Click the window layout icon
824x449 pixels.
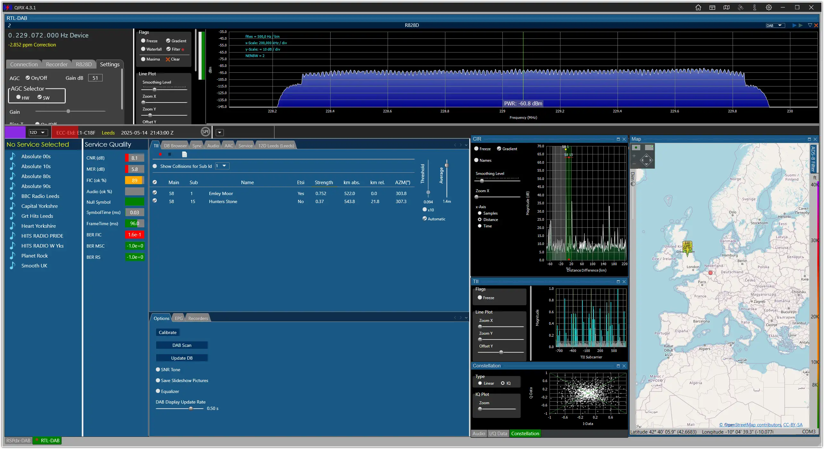tap(712, 7)
